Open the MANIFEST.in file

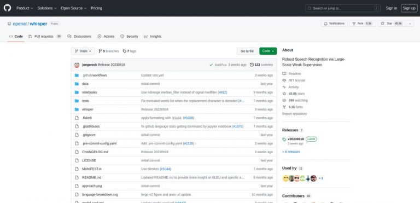(92, 169)
